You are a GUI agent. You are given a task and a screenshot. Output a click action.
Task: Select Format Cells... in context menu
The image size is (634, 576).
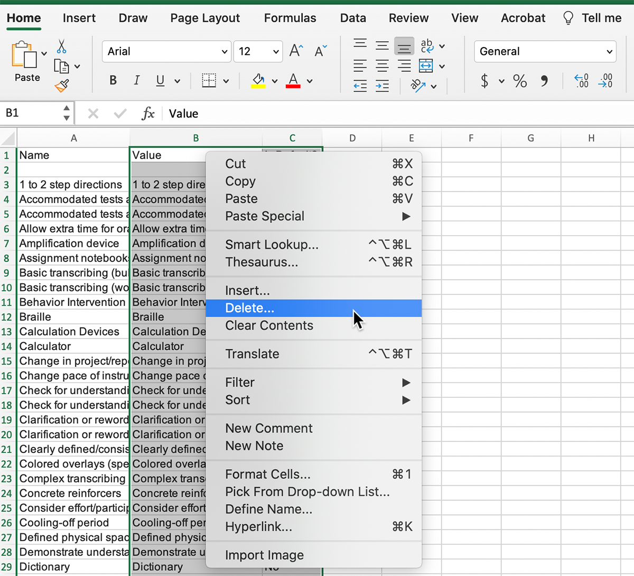pyautogui.click(x=268, y=474)
